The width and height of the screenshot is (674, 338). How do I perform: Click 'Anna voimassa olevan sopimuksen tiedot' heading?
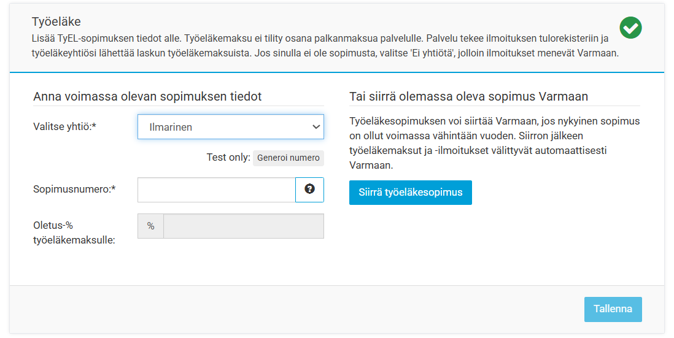147,96
